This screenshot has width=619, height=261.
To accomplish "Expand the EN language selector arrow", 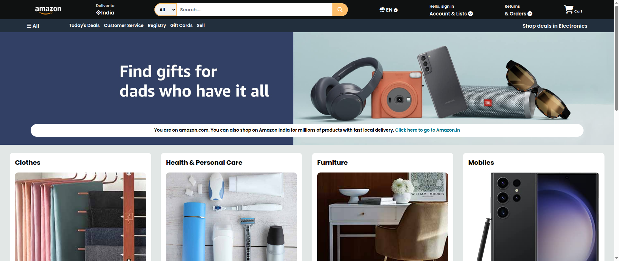I will coord(396,10).
